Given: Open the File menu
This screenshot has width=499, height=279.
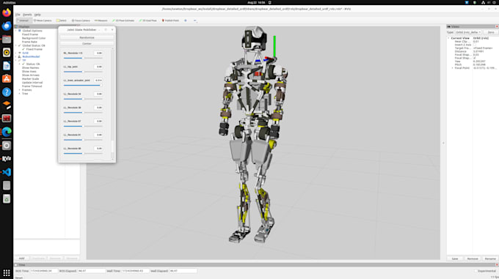Looking at the screenshot, I should (18, 15).
